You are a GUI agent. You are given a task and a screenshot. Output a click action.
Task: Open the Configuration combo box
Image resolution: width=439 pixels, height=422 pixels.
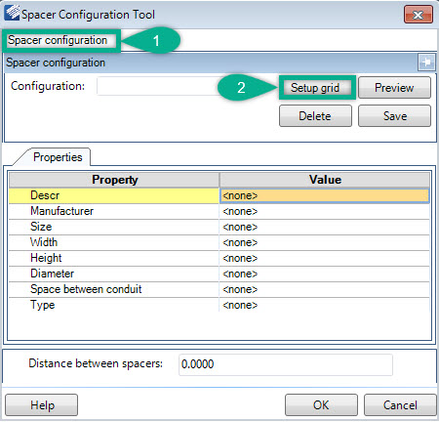(x=159, y=86)
